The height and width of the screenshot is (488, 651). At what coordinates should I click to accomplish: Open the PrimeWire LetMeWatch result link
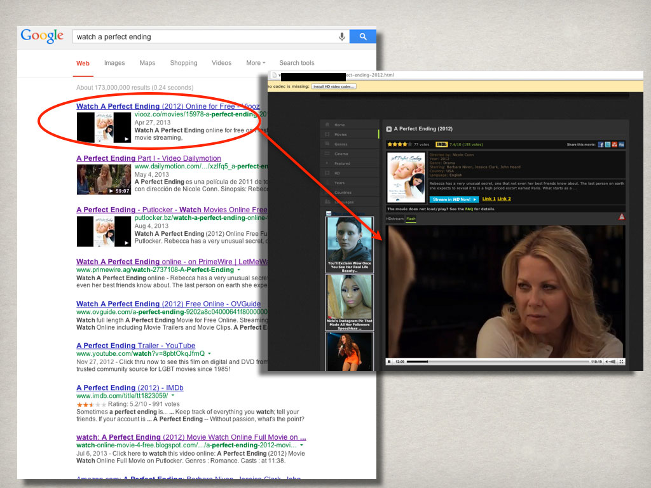(x=172, y=261)
